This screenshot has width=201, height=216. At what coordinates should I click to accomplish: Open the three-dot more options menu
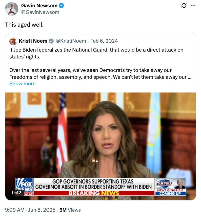coord(193,6)
